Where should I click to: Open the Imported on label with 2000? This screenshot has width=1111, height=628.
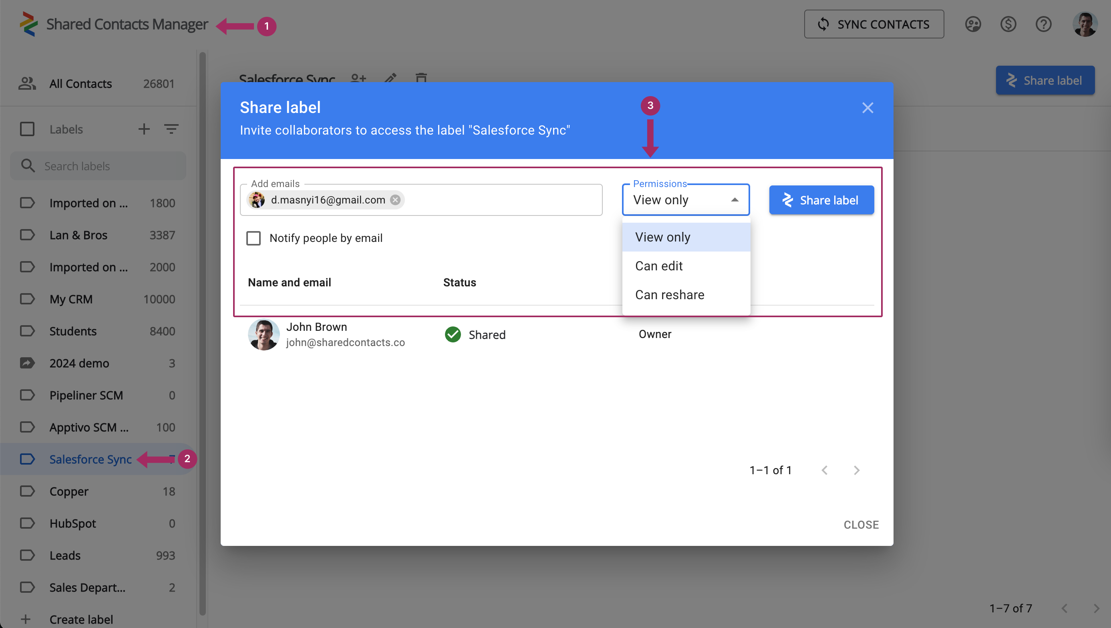point(99,267)
